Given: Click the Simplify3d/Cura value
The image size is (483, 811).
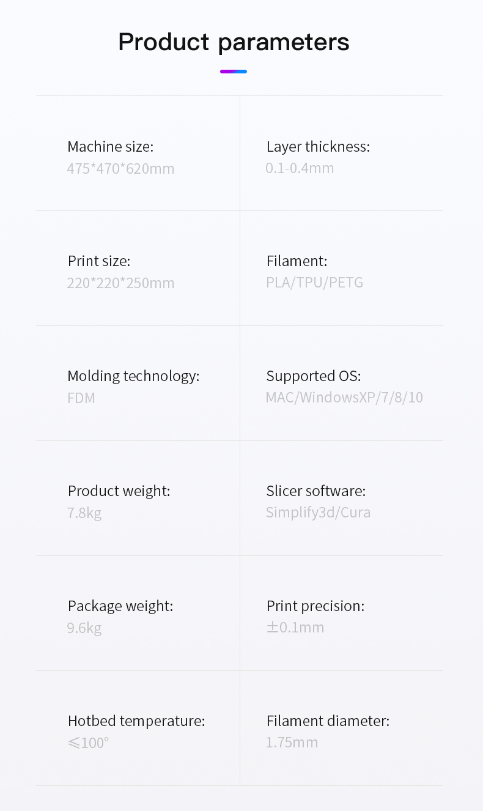Looking at the screenshot, I should pos(318,513).
